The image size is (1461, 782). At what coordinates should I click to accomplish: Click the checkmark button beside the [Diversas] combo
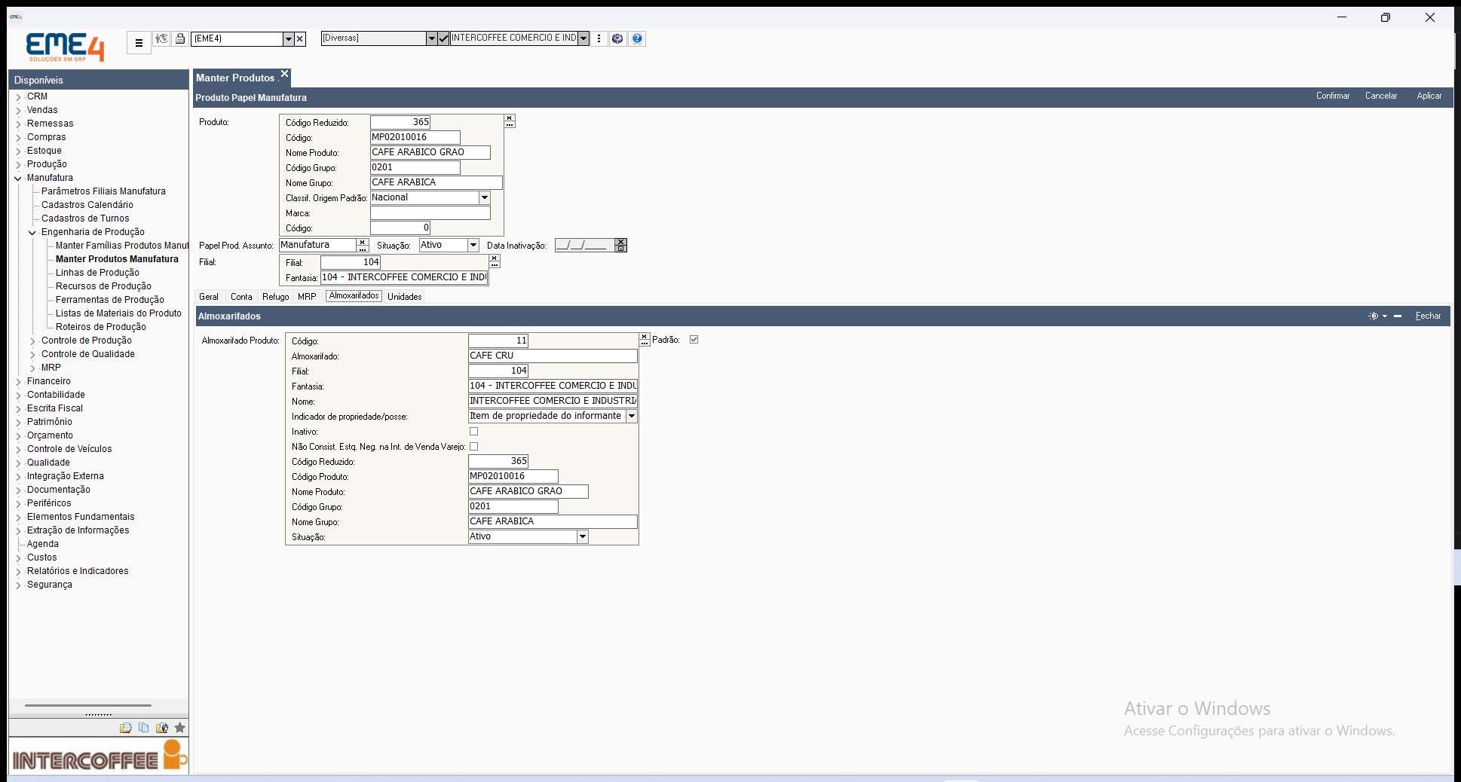click(443, 38)
